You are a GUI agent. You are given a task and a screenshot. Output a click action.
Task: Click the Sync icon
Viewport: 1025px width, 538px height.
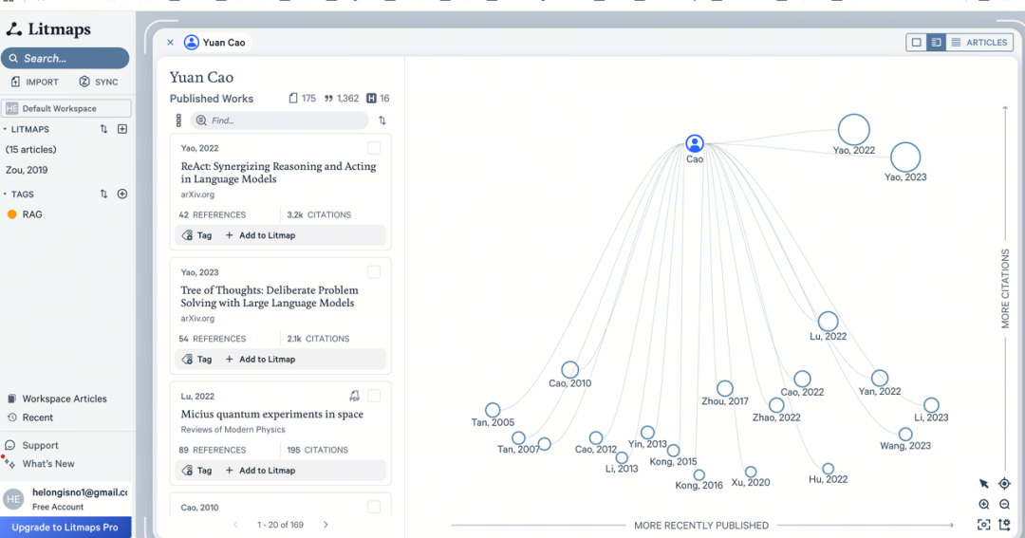click(x=84, y=83)
